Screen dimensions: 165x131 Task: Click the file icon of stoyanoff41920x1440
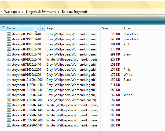(x=9, y=49)
